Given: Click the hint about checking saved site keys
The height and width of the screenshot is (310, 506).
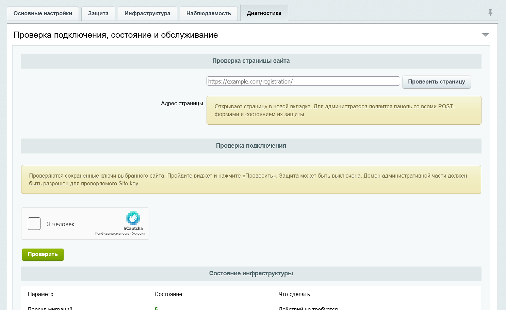Looking at the screenshot, I should [251, 180].
